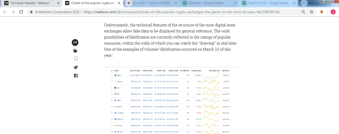This screenshot has height=134, width=339.
Task: Enlarge the exchange volume ranking table image
Action: point(171,100)
